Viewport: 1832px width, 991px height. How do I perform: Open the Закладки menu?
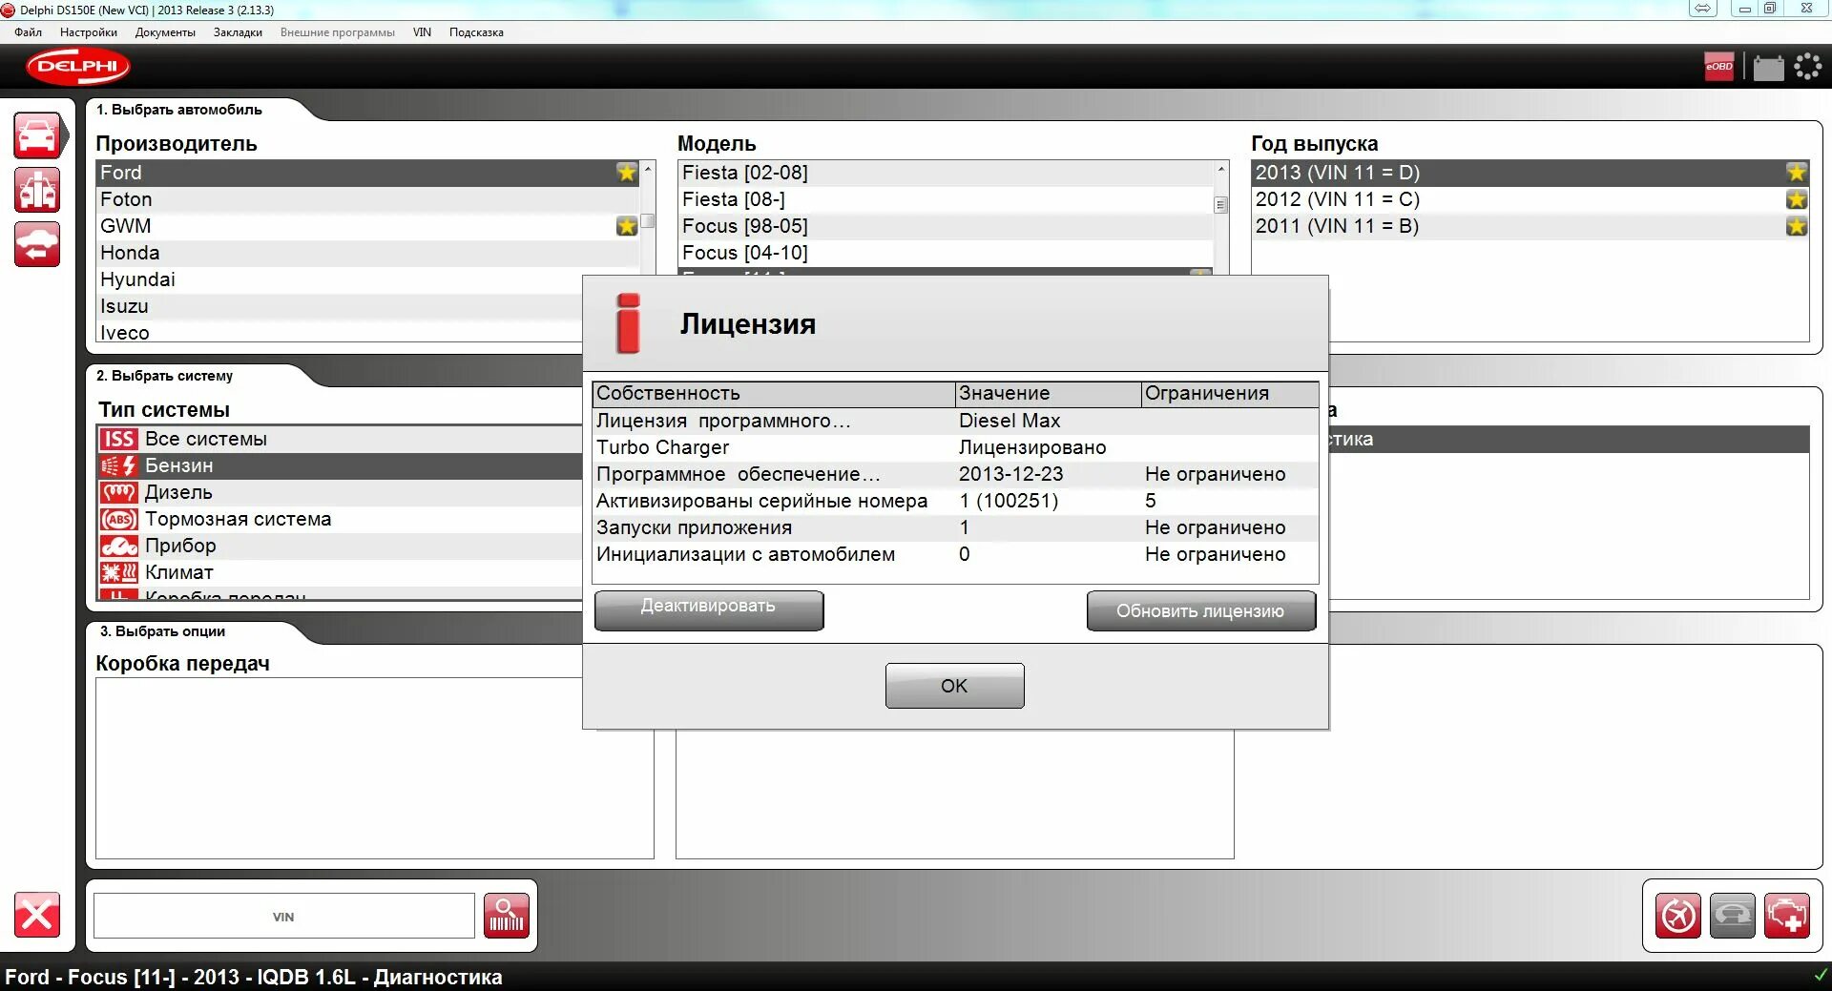click(x=238, y=32)
